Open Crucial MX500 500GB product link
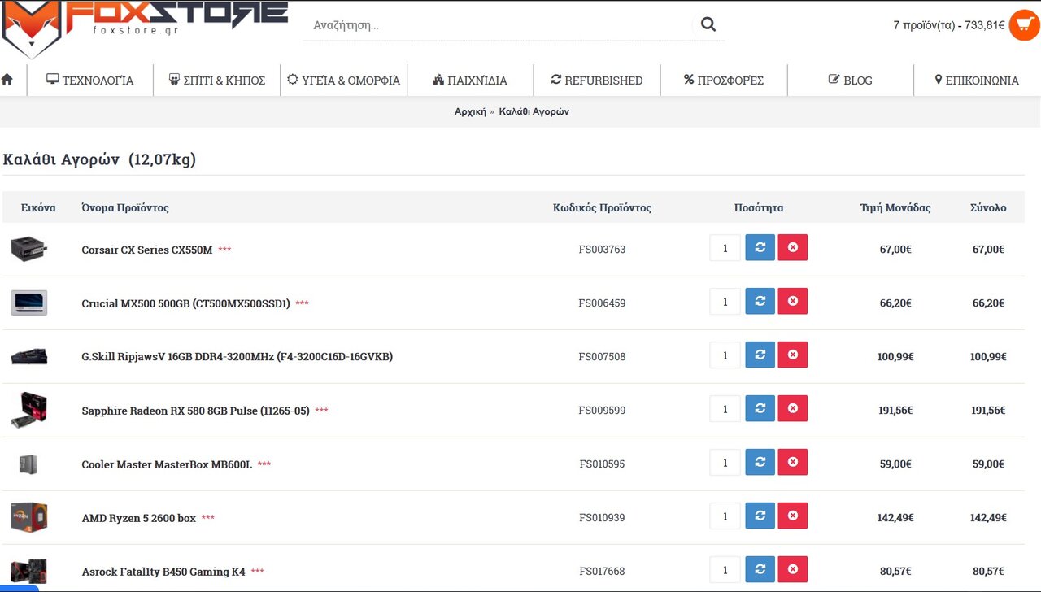The image size is (1041, 592). pos(186,303)
